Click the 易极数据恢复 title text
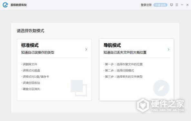Viewport: 191px width, 121px height. click(18, 5)
